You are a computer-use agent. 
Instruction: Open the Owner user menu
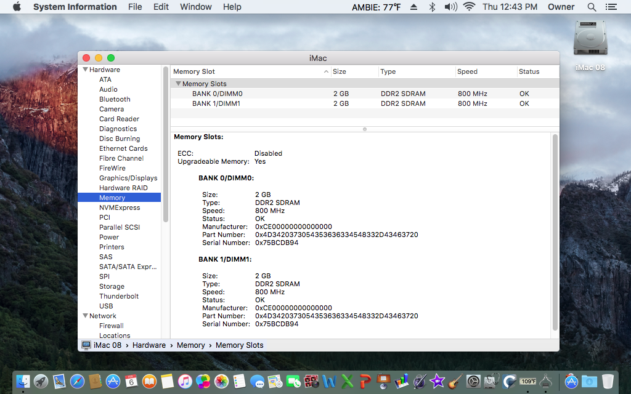(x=561, y=7)
